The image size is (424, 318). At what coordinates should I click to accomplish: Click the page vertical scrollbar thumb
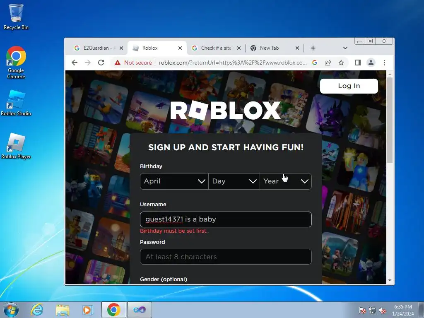pos(390,120)
